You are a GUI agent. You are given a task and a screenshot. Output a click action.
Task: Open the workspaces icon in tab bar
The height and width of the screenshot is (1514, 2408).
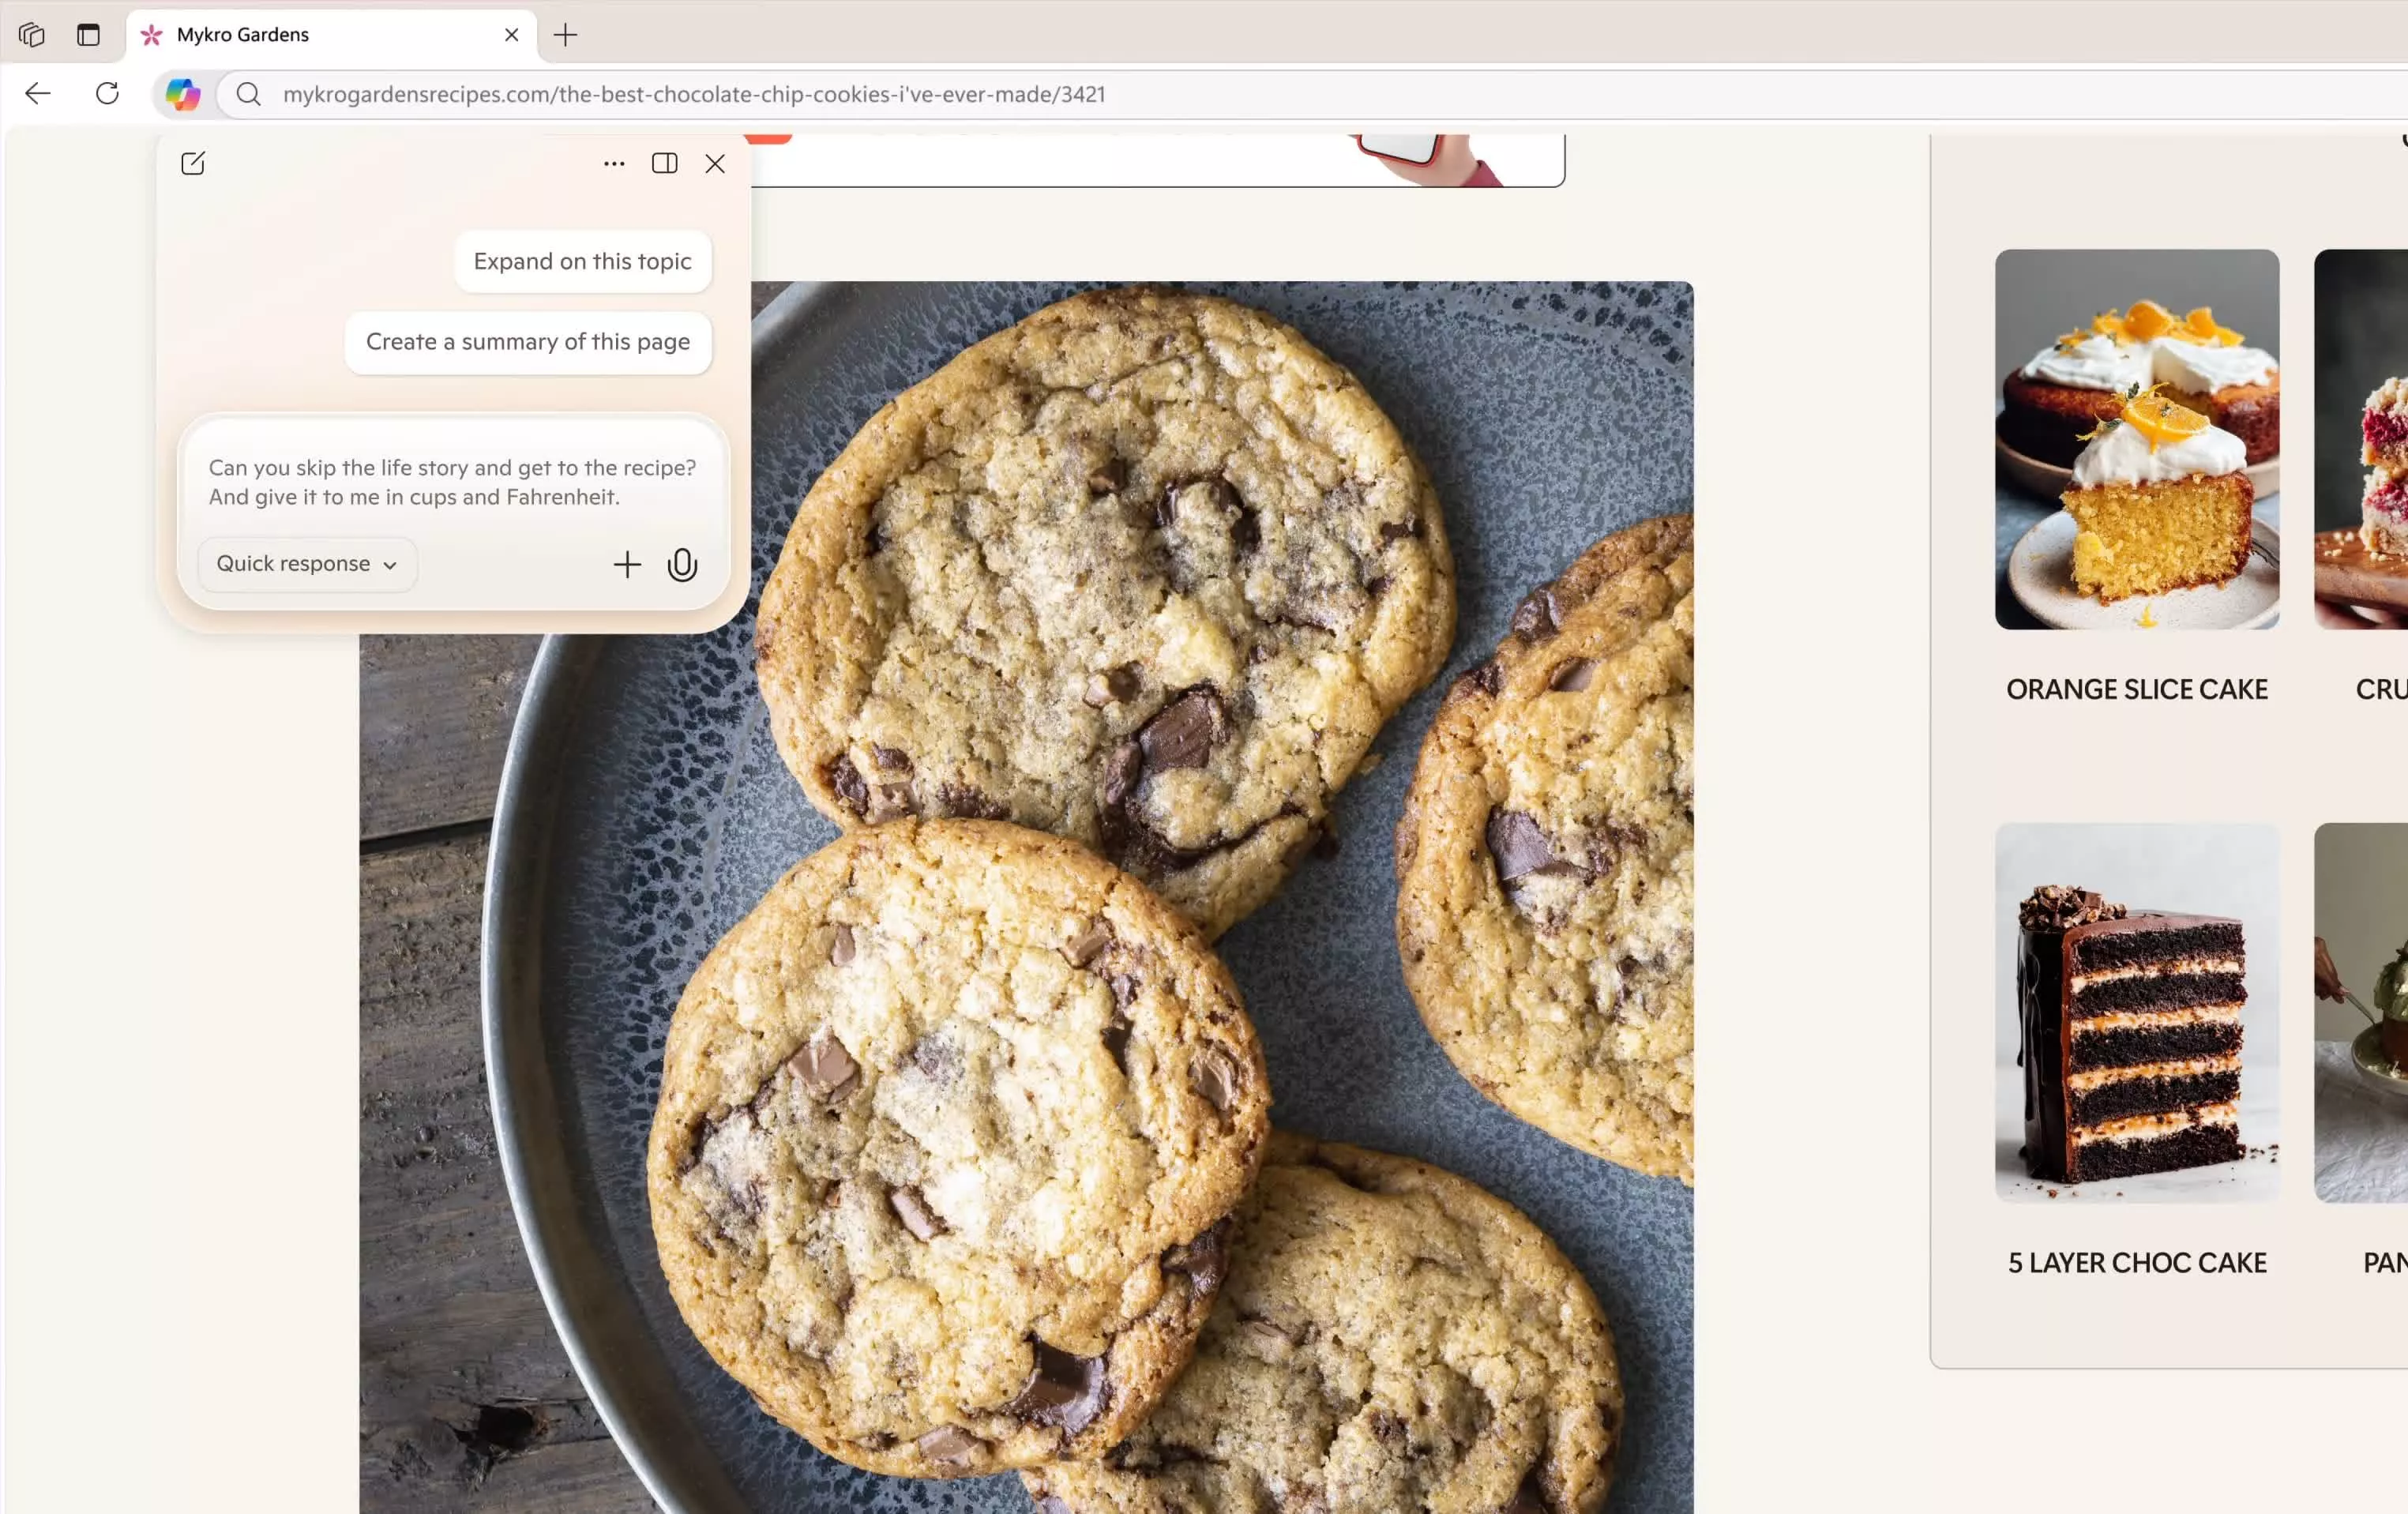31,35
